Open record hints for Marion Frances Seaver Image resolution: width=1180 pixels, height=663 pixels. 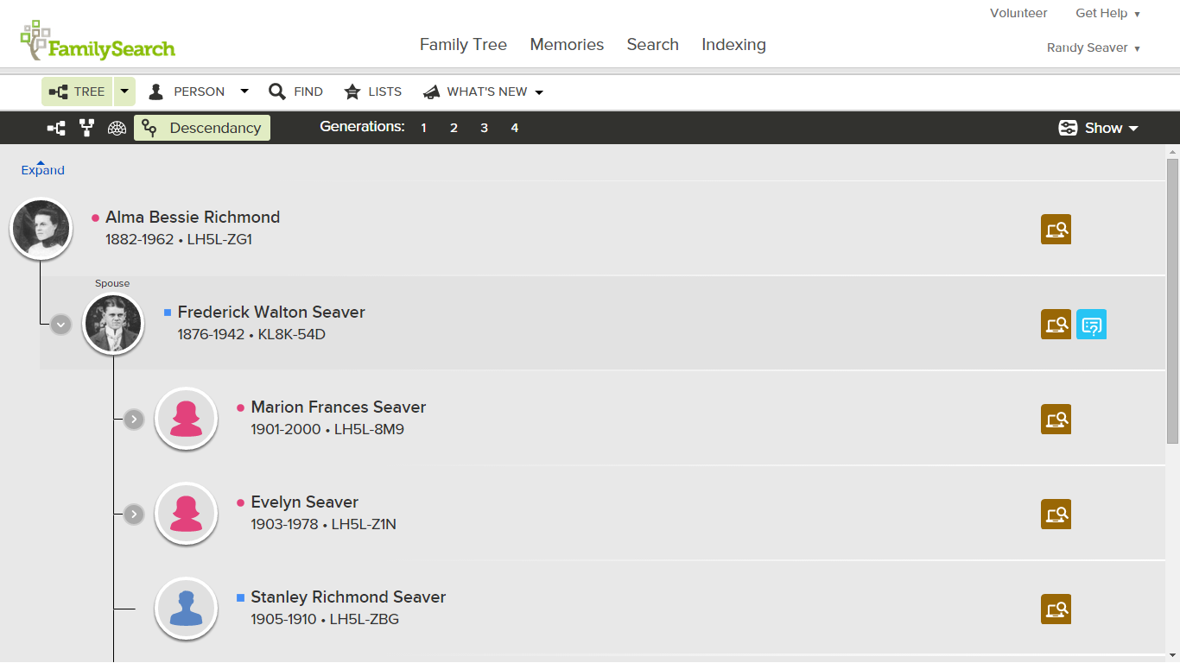pyautogui.click(x=1056, y=419)
